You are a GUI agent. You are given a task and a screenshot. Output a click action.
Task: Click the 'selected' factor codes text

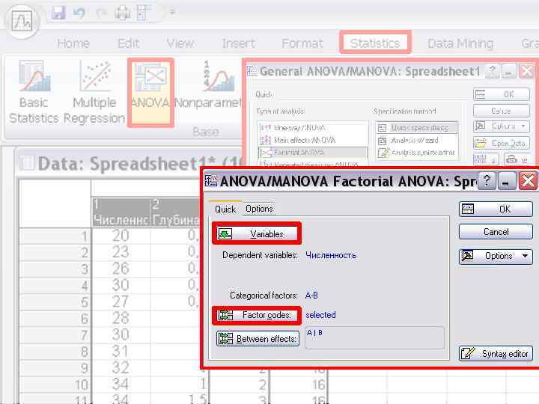320,315
